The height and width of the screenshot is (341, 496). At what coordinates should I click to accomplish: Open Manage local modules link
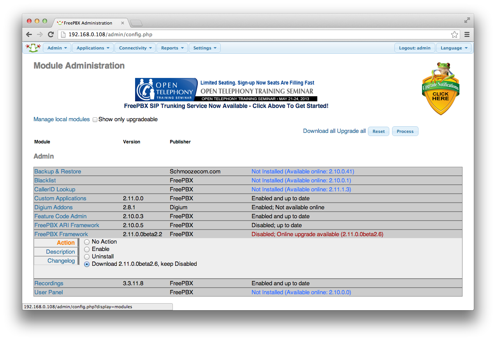tap(62, 119)
